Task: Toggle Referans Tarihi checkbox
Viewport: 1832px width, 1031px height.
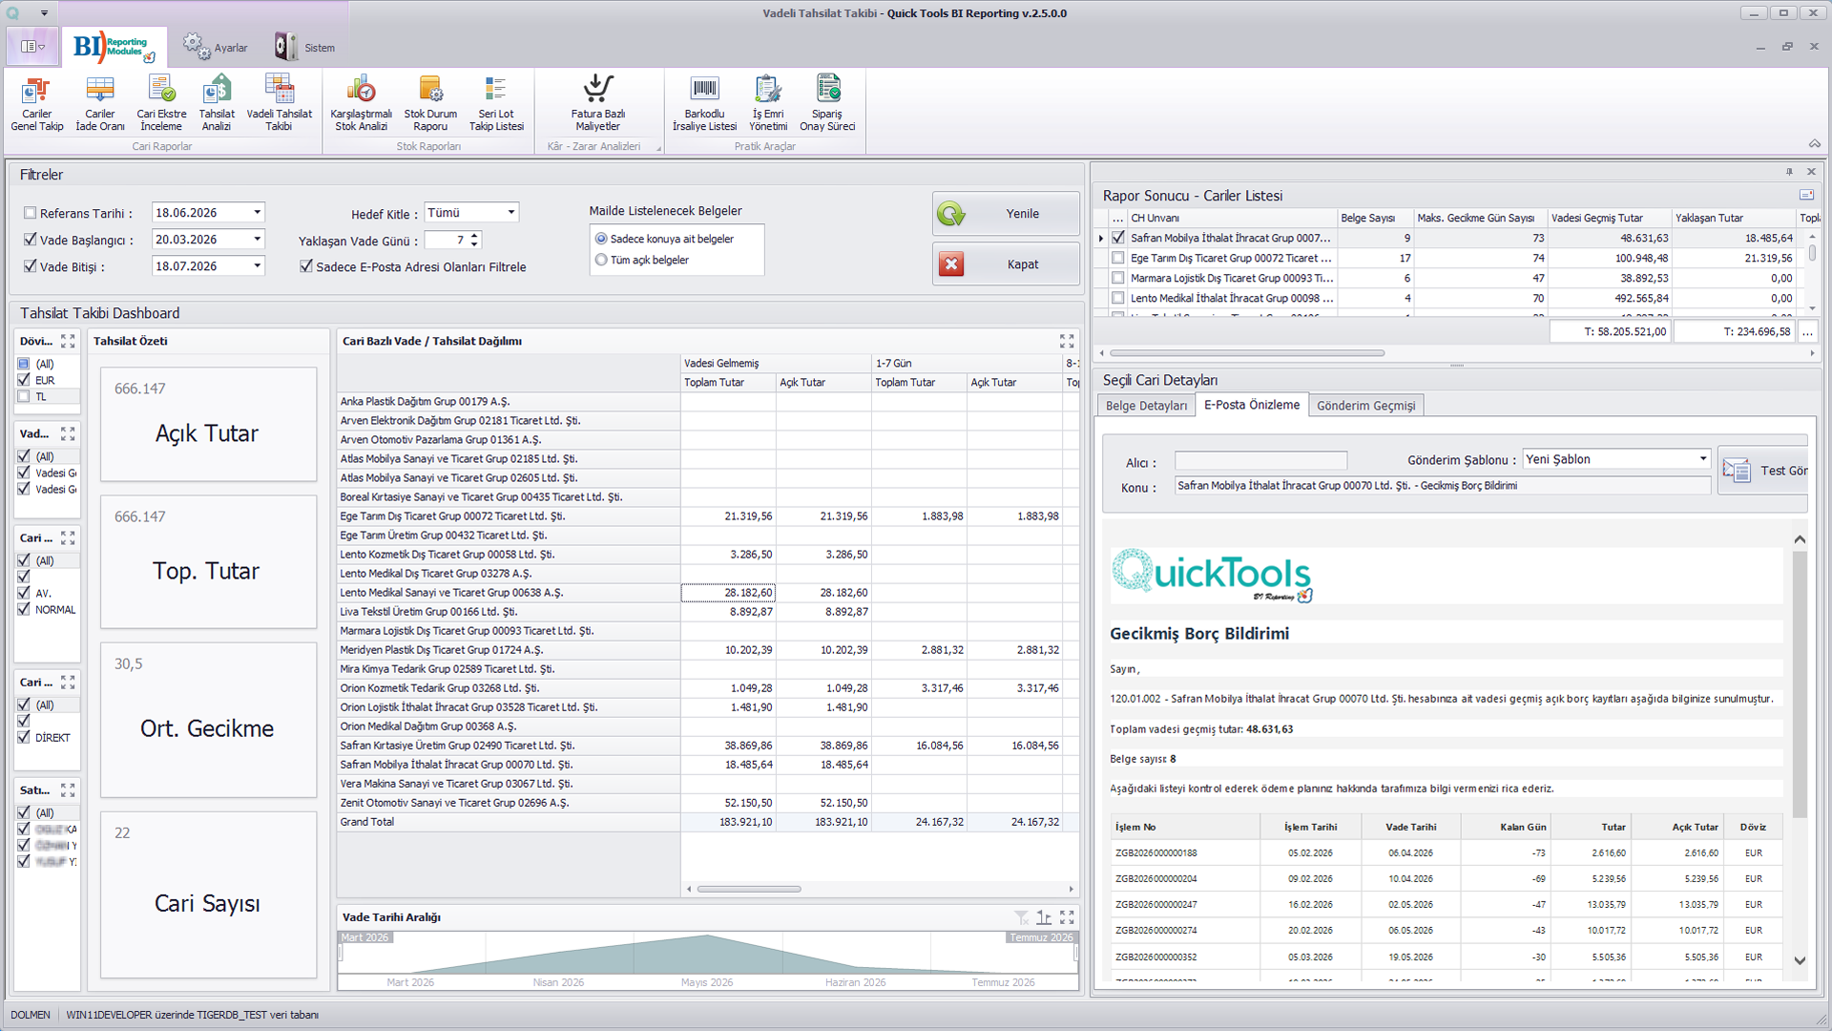Action: pyautogui.click(x=30, y=214)
